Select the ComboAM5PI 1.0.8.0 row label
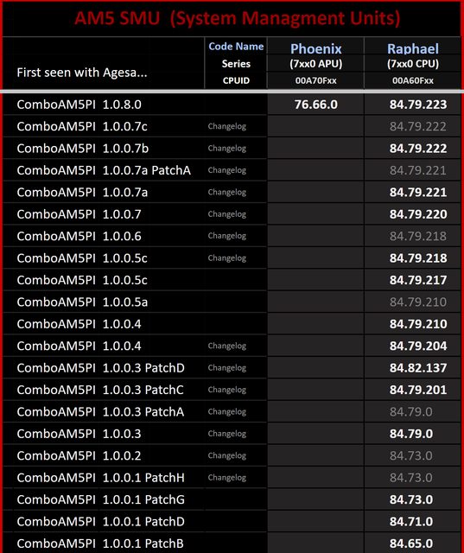 pyautogui.click(x=79, y=105)
